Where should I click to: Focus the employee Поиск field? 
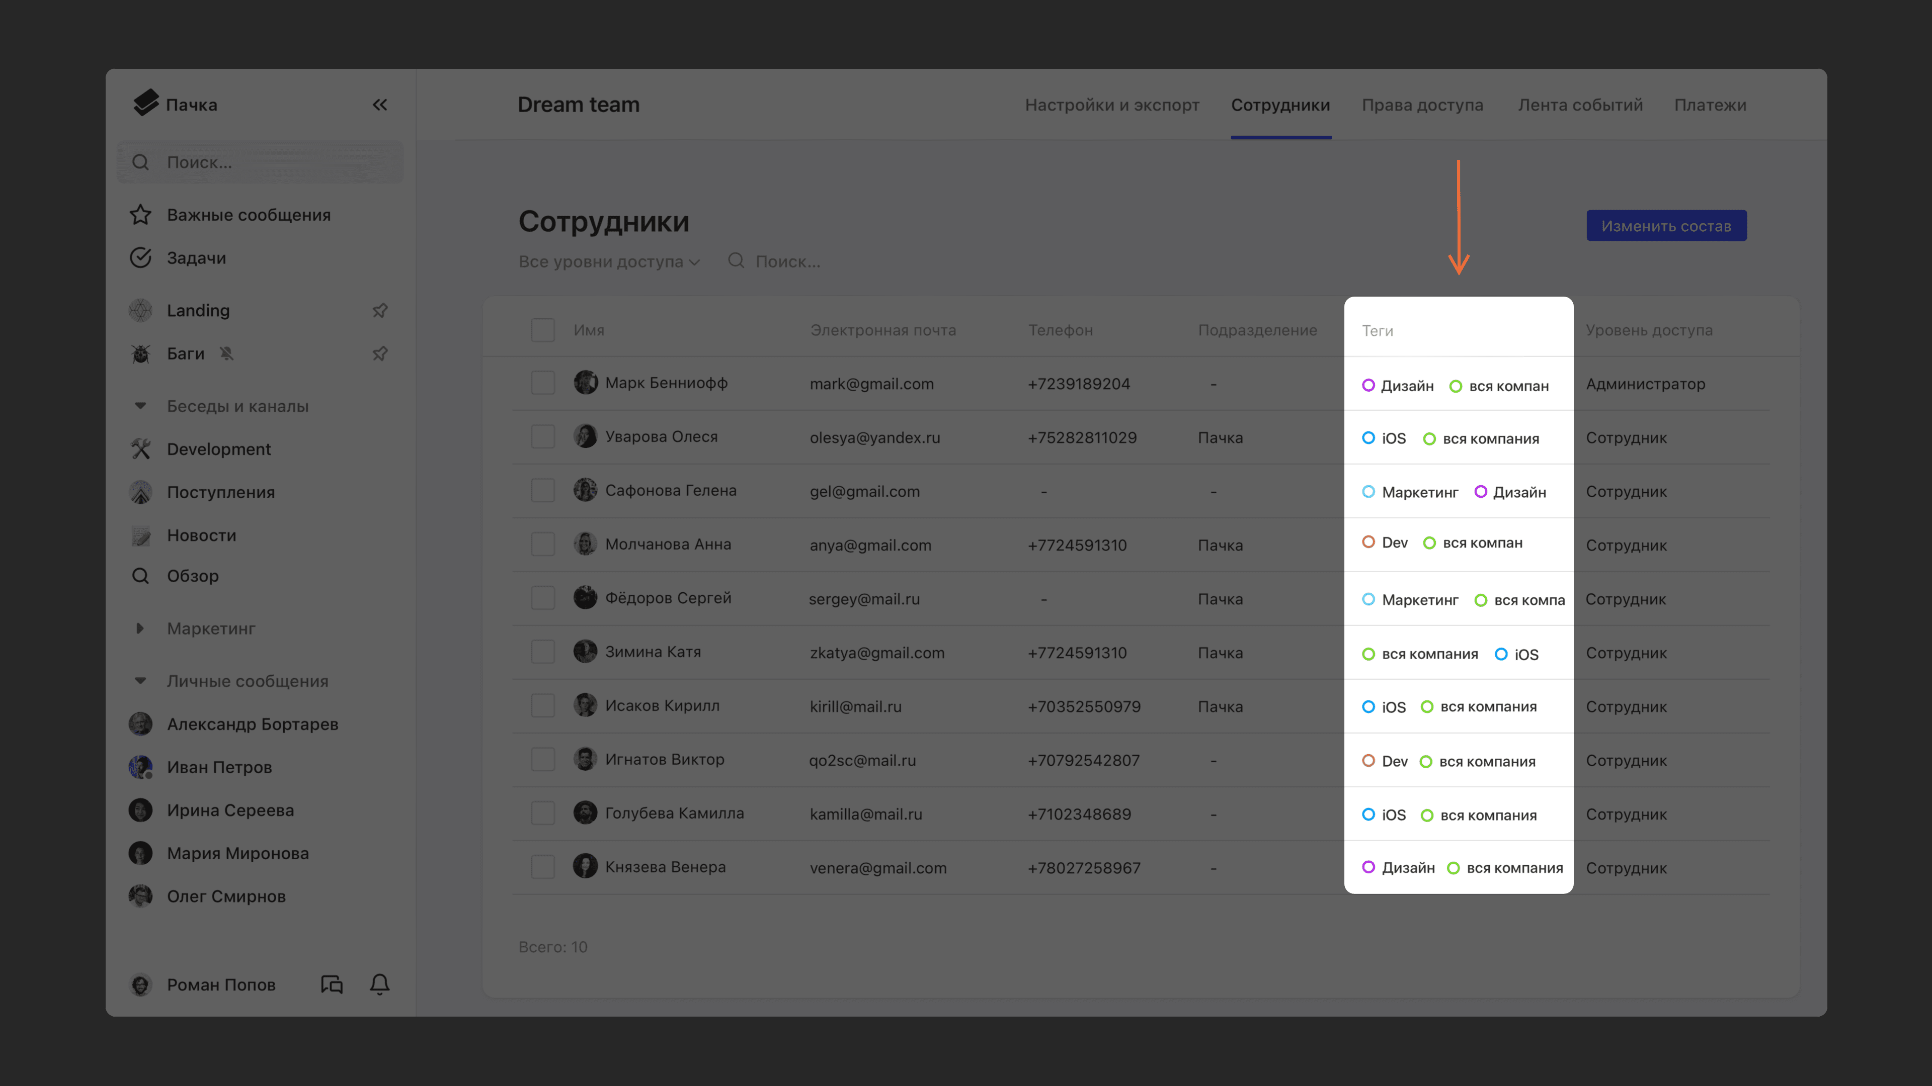(787, 261)
